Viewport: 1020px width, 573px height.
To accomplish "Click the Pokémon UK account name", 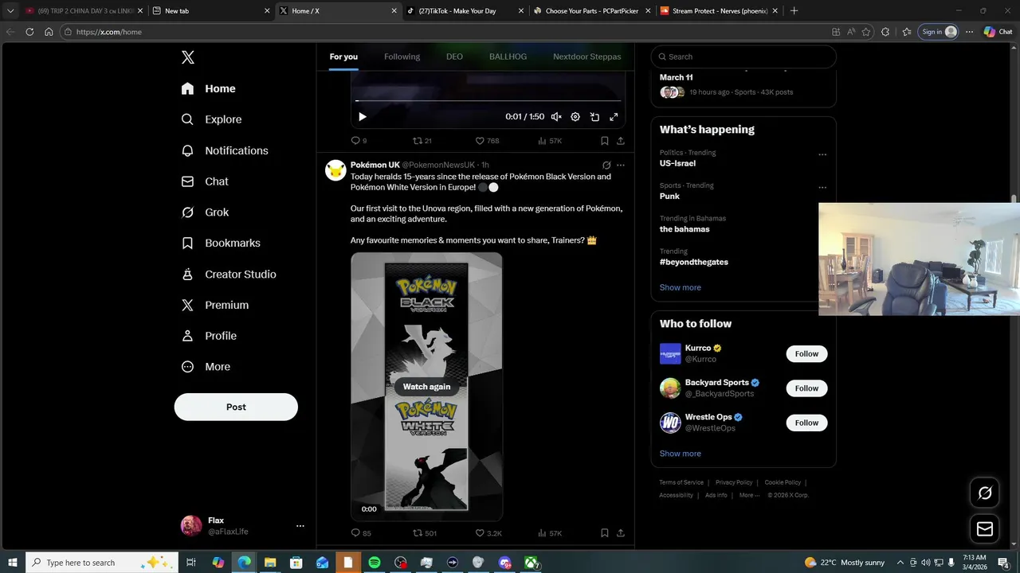I will [375, 165].
